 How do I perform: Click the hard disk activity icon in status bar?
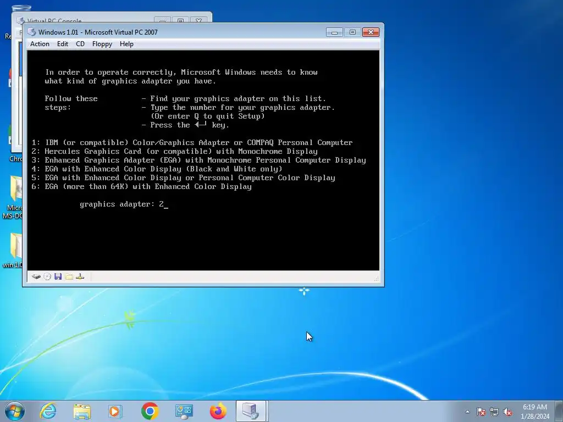(x=36, y=276)
